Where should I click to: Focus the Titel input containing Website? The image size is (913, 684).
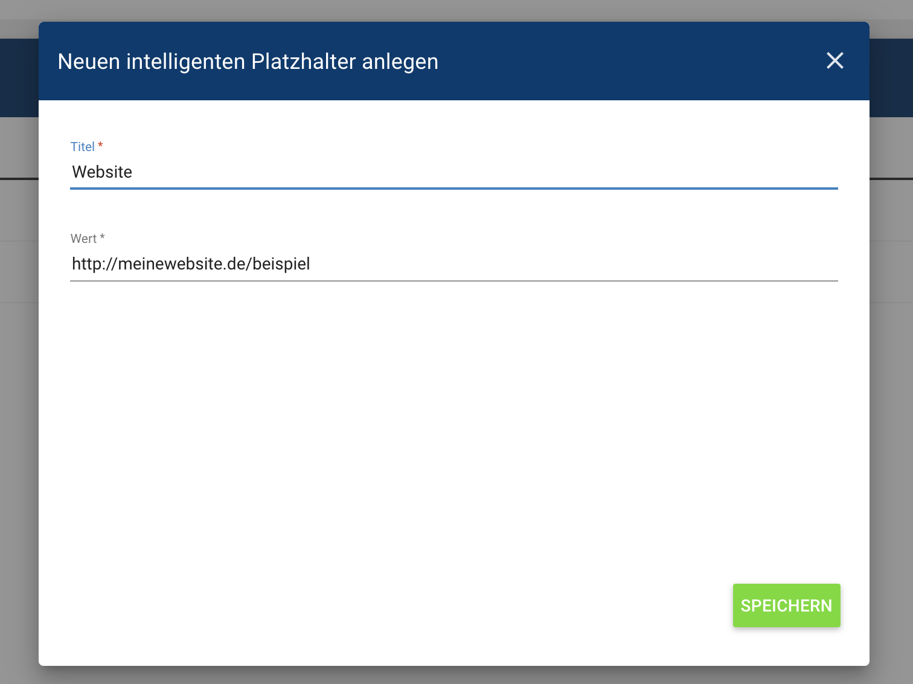454,172
